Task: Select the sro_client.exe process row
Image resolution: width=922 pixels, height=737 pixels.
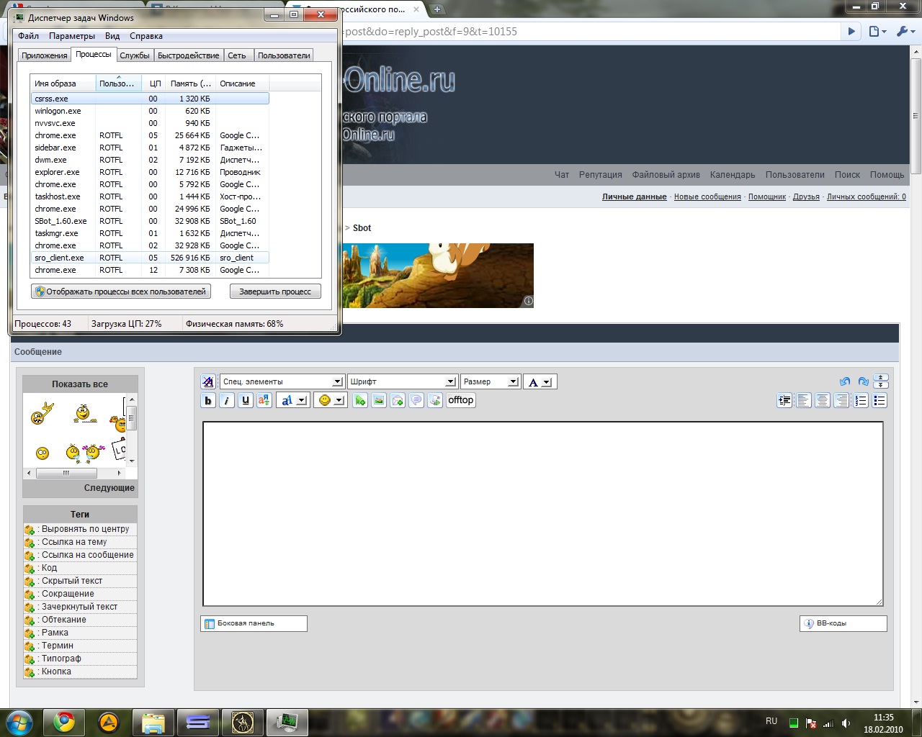Action: point(150,258)
